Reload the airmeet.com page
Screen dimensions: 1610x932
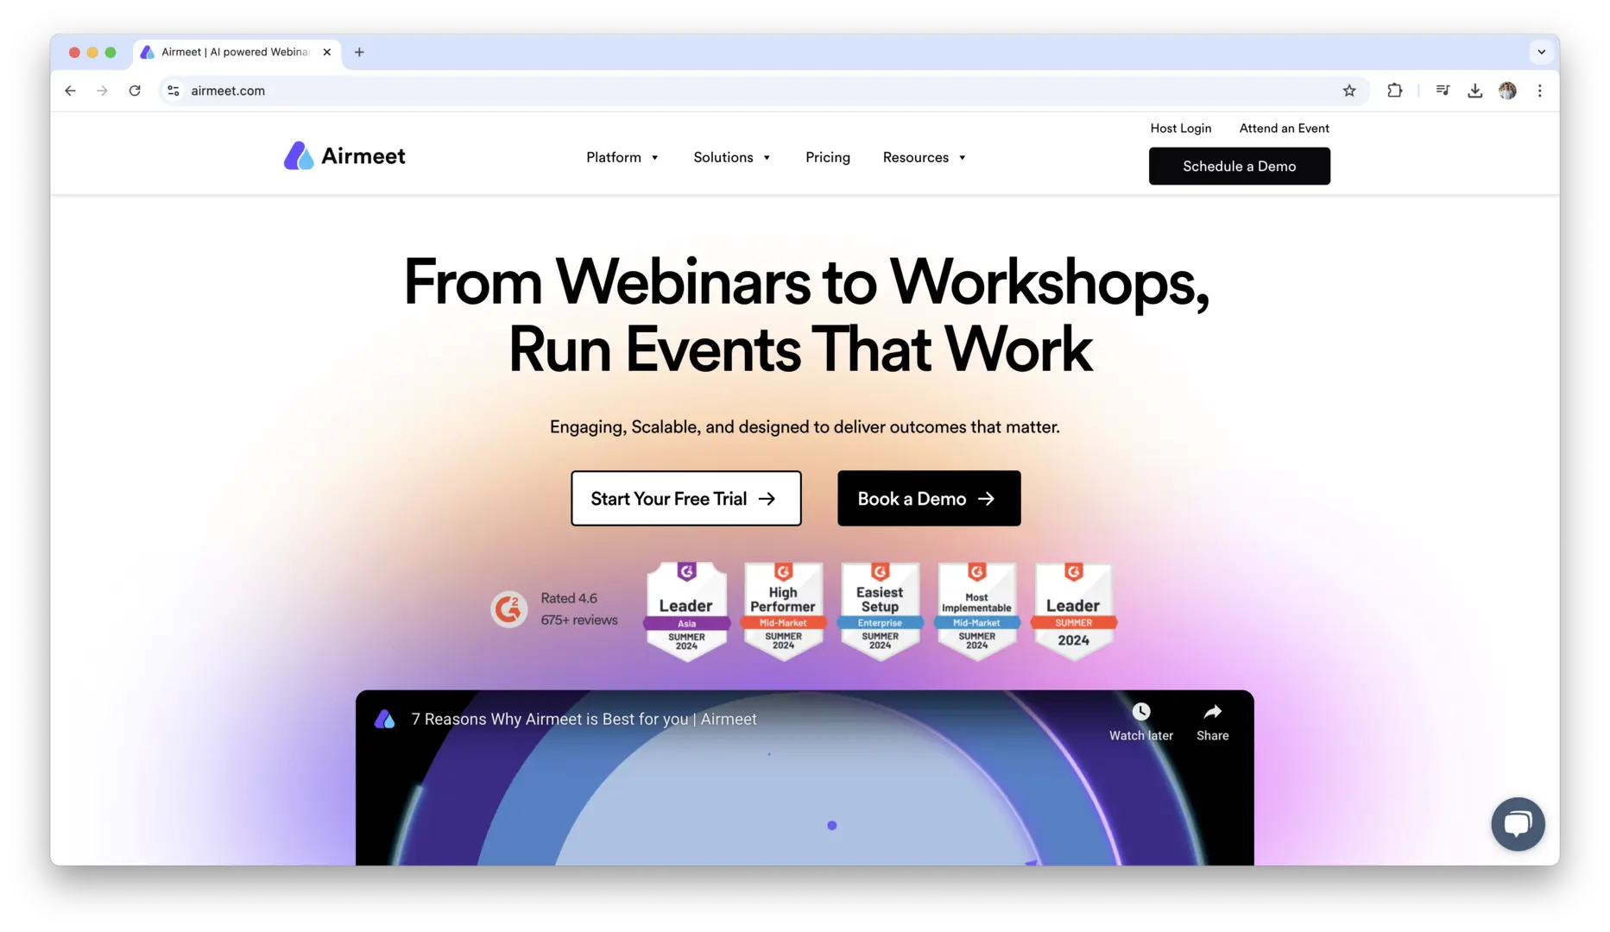[135, 91]
